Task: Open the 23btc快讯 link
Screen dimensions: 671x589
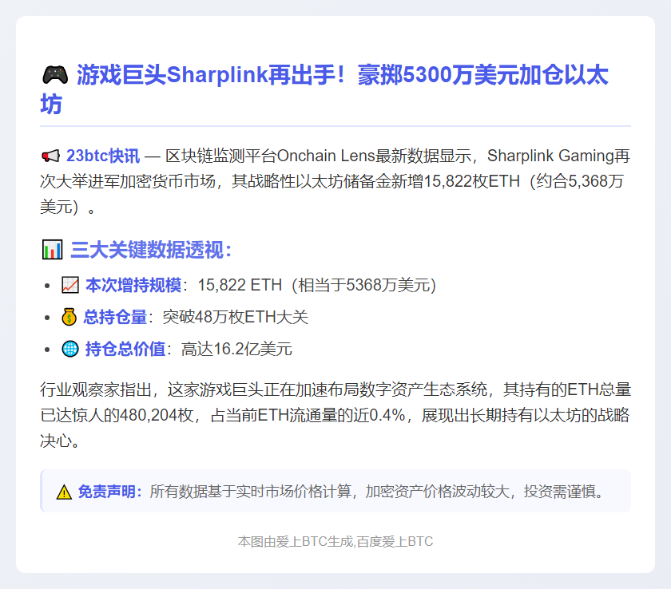Action: click(100, 156)
